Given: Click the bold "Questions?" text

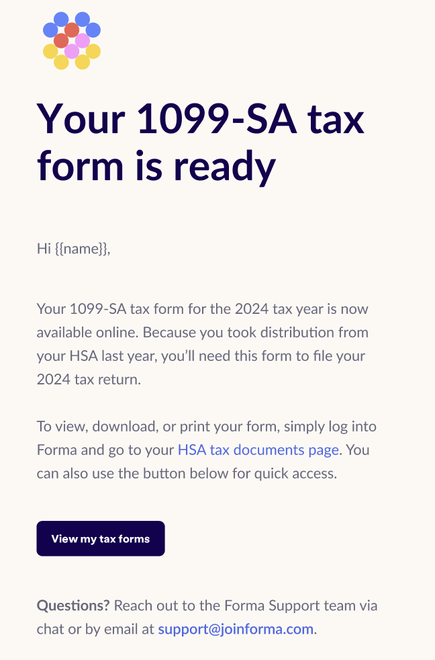Looking at the screenshot, I should [x=73, y=606].
